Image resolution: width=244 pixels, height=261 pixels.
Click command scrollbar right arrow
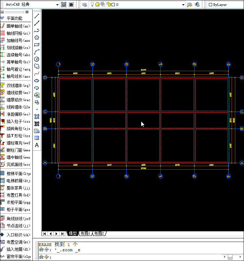pos(240,257)
